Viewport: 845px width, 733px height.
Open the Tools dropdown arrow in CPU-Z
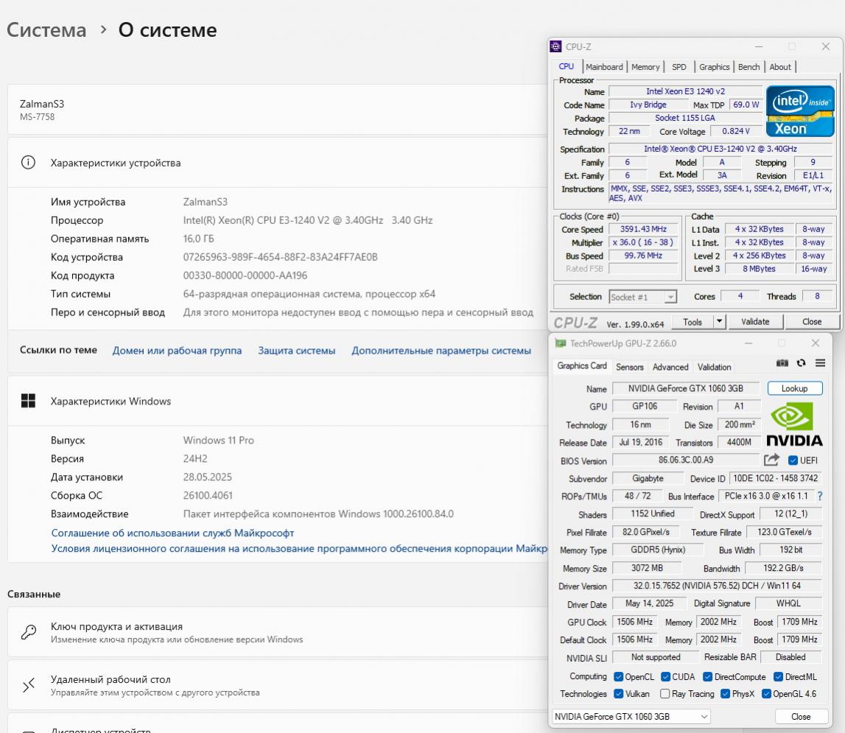point(720,322)
